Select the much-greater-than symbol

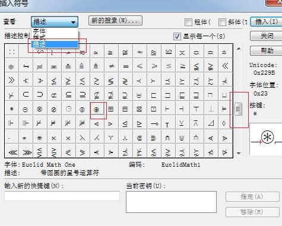point(11,80)
